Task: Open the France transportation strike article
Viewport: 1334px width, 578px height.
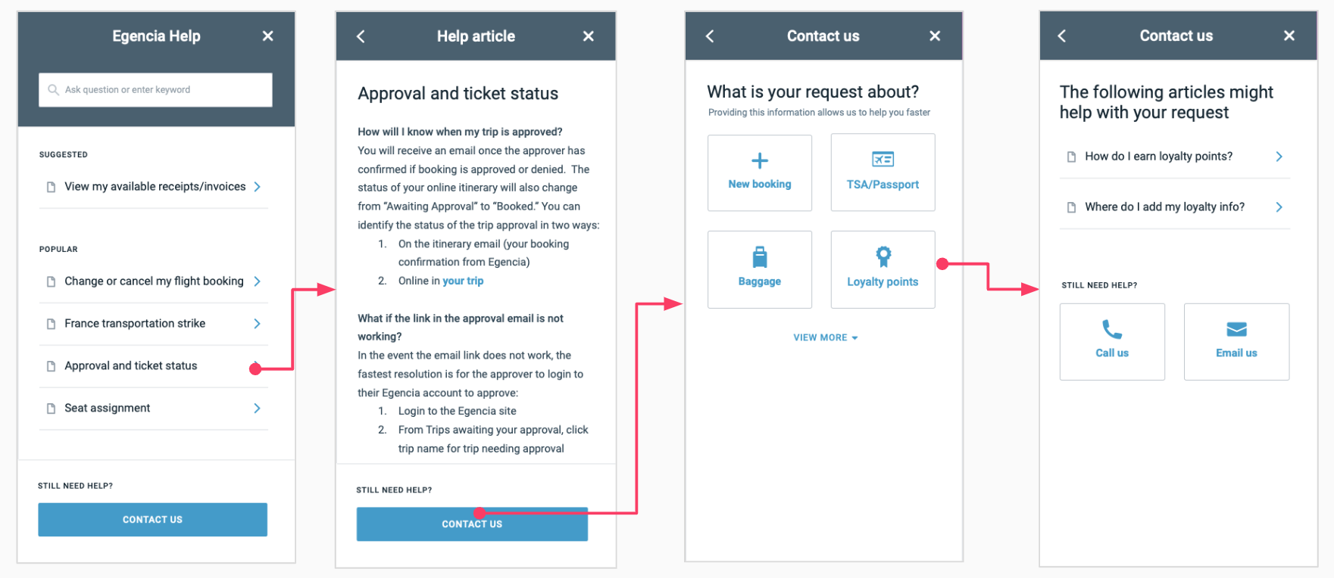Action: (x=154, y=324)
